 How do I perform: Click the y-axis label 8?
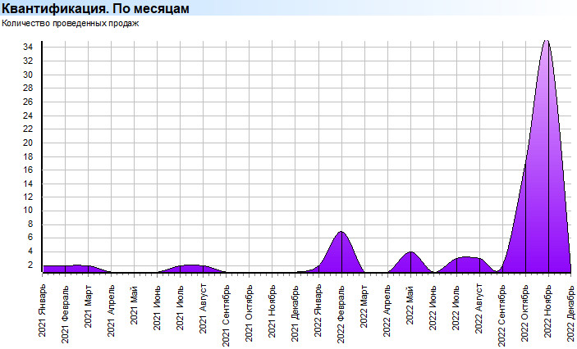[30, 224]
